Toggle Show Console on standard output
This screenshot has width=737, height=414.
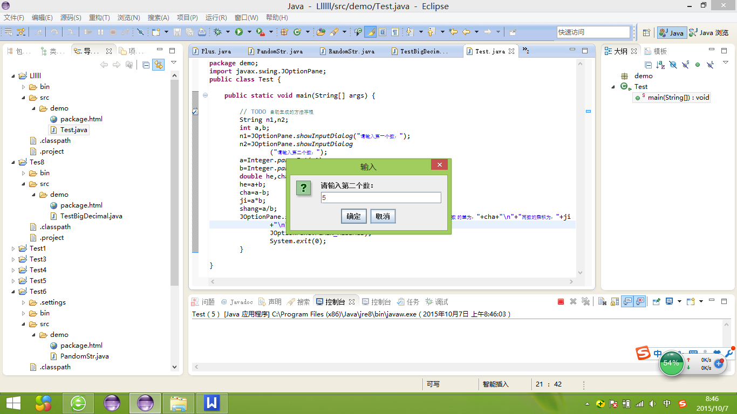coord(627,302)
